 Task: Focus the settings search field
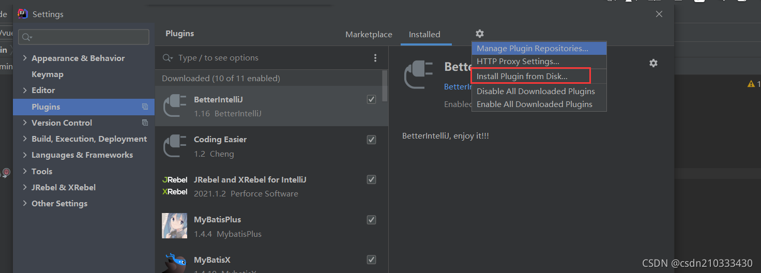(84, 37)
